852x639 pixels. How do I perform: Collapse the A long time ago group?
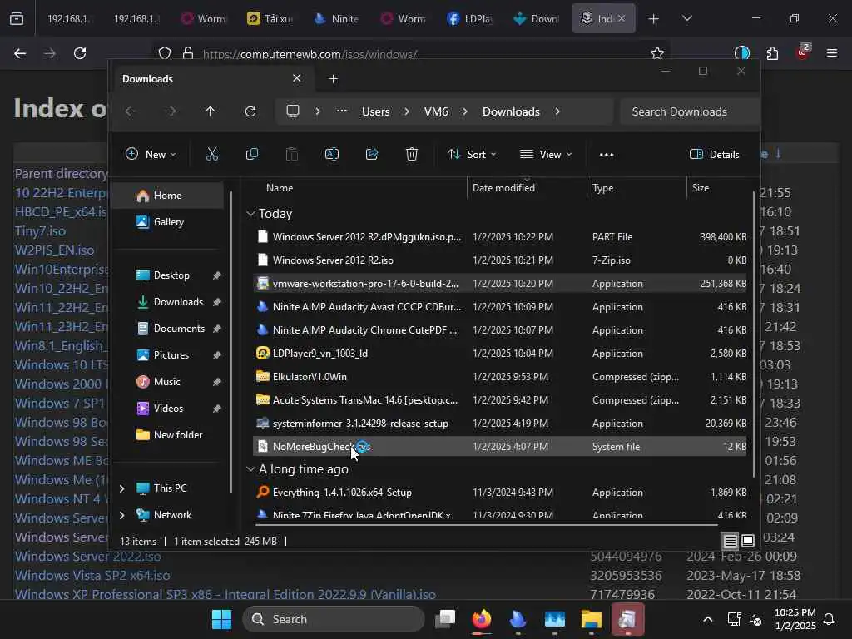tap(250, 469)
